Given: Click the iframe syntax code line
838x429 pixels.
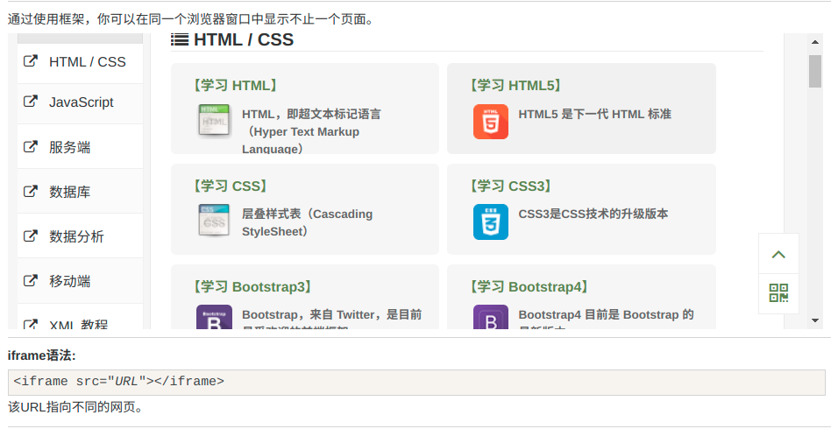Looking at the screenshot, I should pos(416,382).
